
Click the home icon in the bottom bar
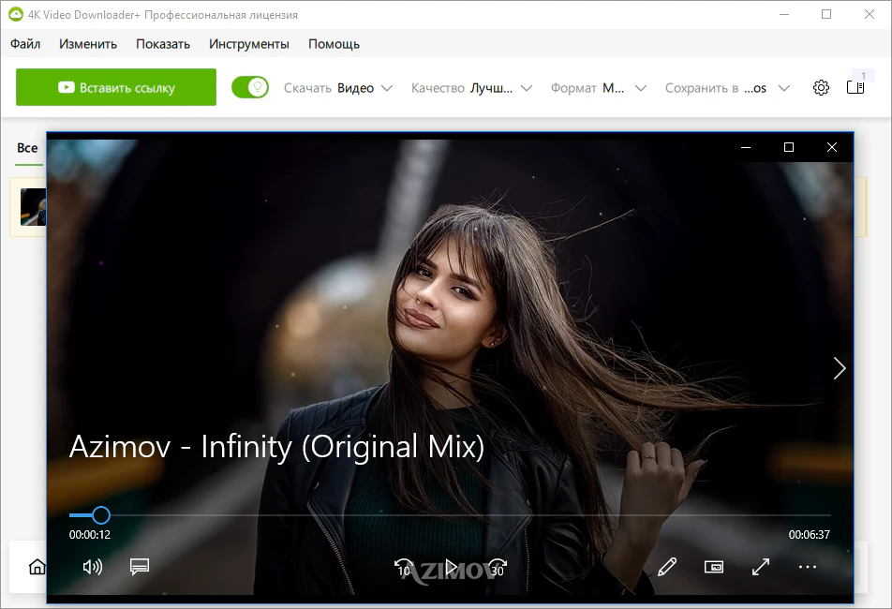[37, 566]
